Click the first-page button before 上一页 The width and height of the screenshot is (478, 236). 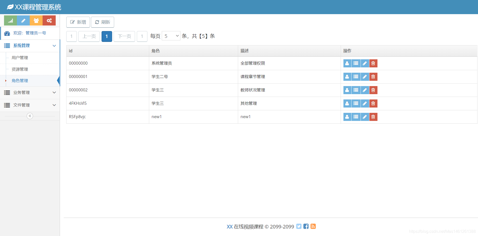tap(72, 36)
